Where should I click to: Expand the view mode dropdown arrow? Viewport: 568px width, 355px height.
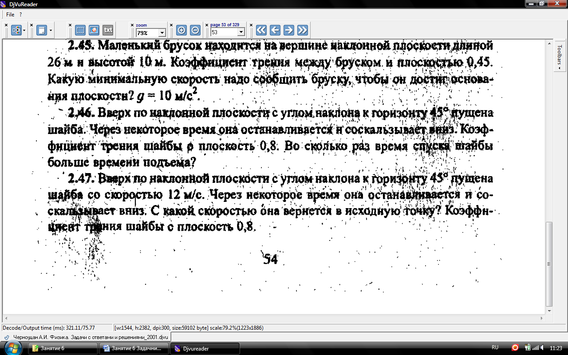24,31
